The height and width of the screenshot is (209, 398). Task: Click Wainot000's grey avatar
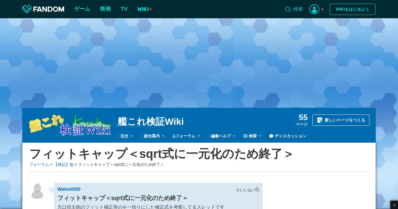(x=37, y=191)
